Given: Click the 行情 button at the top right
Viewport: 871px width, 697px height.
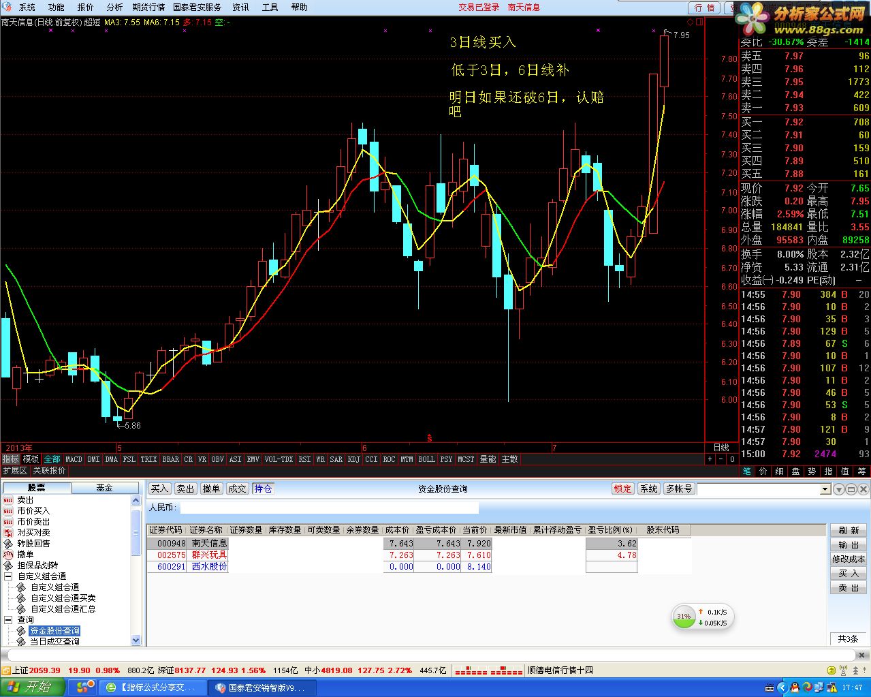Looking at the screenshot, I should tap(705, 7).
